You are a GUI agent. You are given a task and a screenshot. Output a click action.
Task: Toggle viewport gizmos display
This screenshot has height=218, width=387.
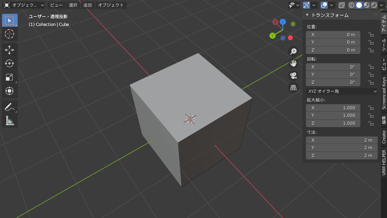pos(306,5)
